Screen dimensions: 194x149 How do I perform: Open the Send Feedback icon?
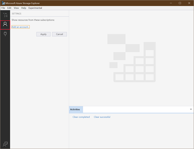[5, 144]
